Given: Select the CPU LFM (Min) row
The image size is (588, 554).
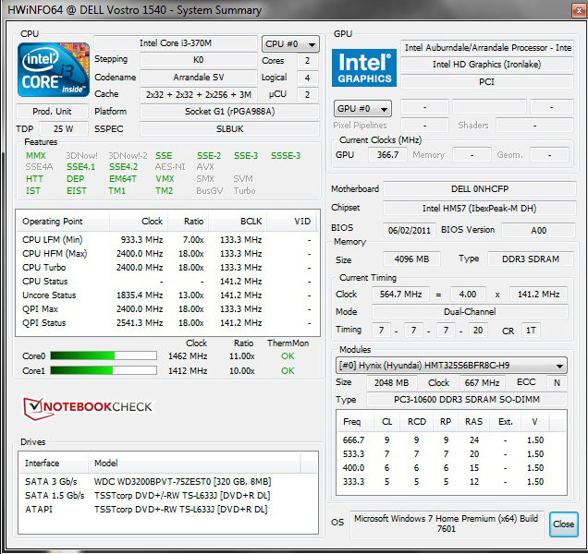Looking at the screenshot, I should 167,240.
